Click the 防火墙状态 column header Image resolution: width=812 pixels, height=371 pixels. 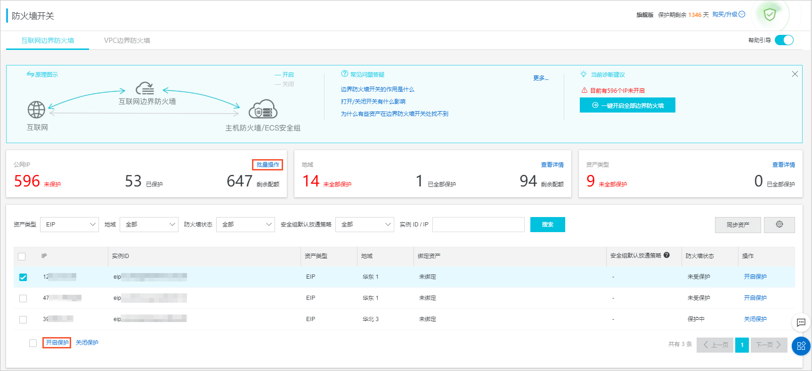click(x=699, y=256)
